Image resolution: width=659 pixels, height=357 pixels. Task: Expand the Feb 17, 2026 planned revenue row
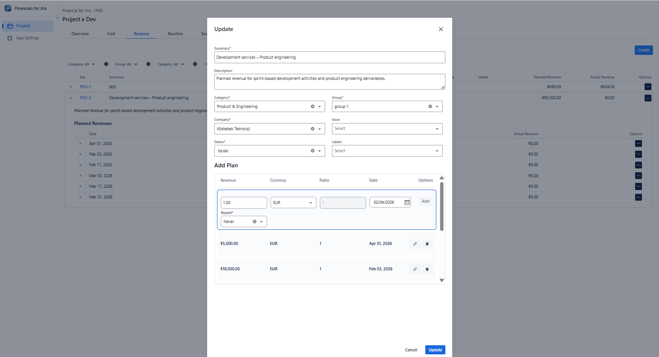click(80, 165)
